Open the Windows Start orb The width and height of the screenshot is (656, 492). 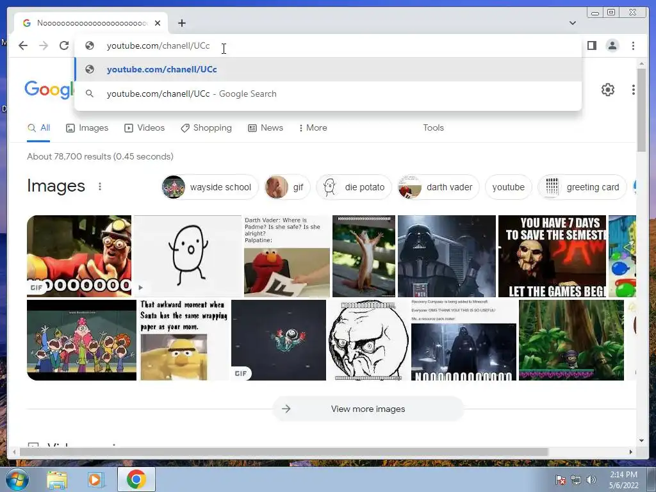click(17, 479)
